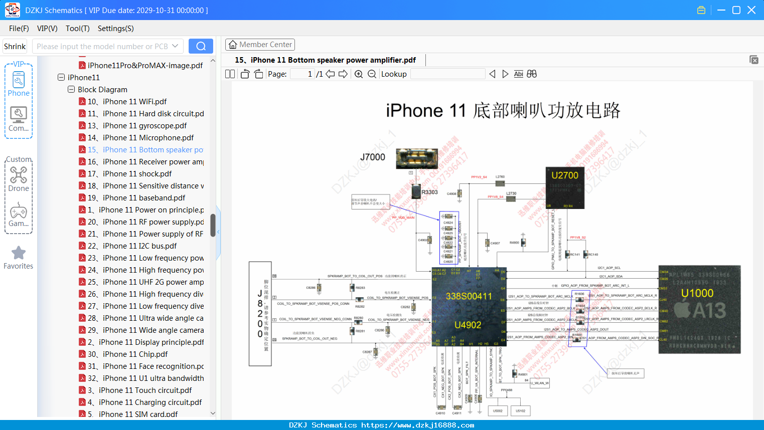This screenshot has height=430, width=764.
Task: Open iPhone 11 Wide angle camera file
Action: [x=141, y=330]
